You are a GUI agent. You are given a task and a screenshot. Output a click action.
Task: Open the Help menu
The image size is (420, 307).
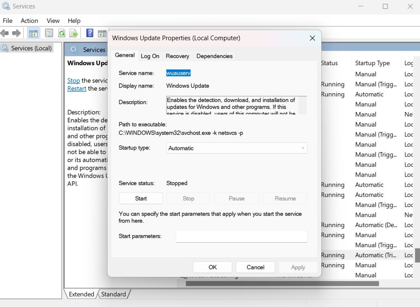click(x=74, y=21)
